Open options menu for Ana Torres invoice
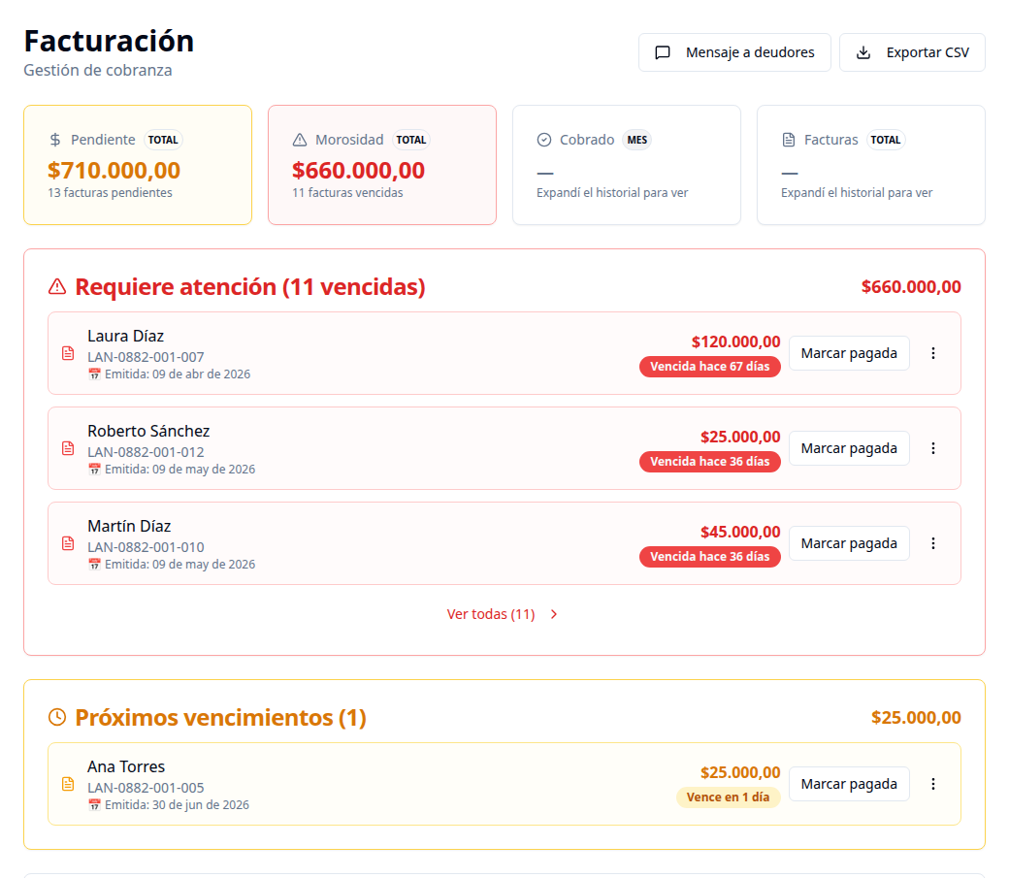This screenshot has height=878, width=1009. coord(933,784)
